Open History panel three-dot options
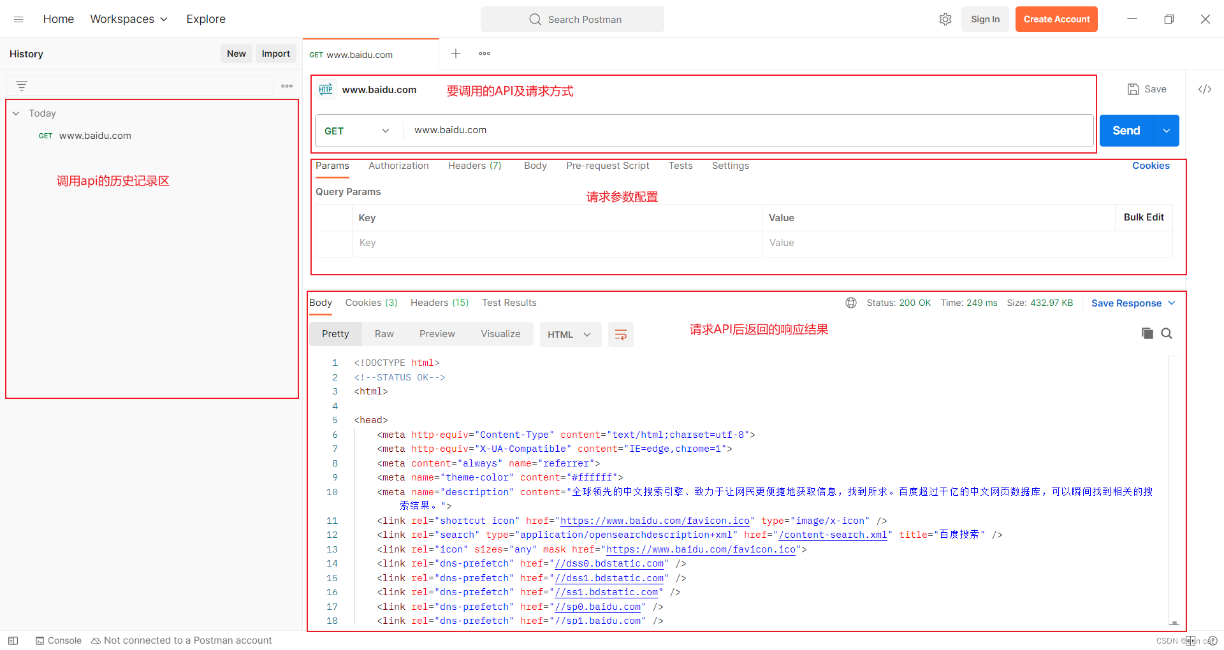Image resolution: width=1224 pixels, height=650 pixels. click(x=287, y=85)
